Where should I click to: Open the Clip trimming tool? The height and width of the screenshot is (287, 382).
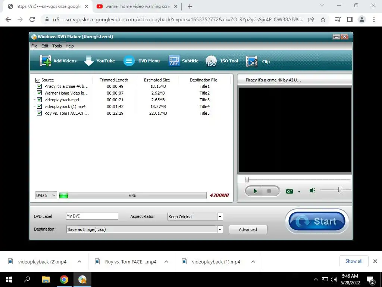258,61
